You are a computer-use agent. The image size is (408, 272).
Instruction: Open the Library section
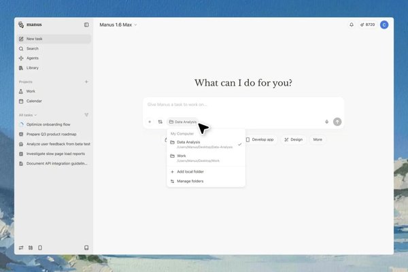click(x=54, y=68)
